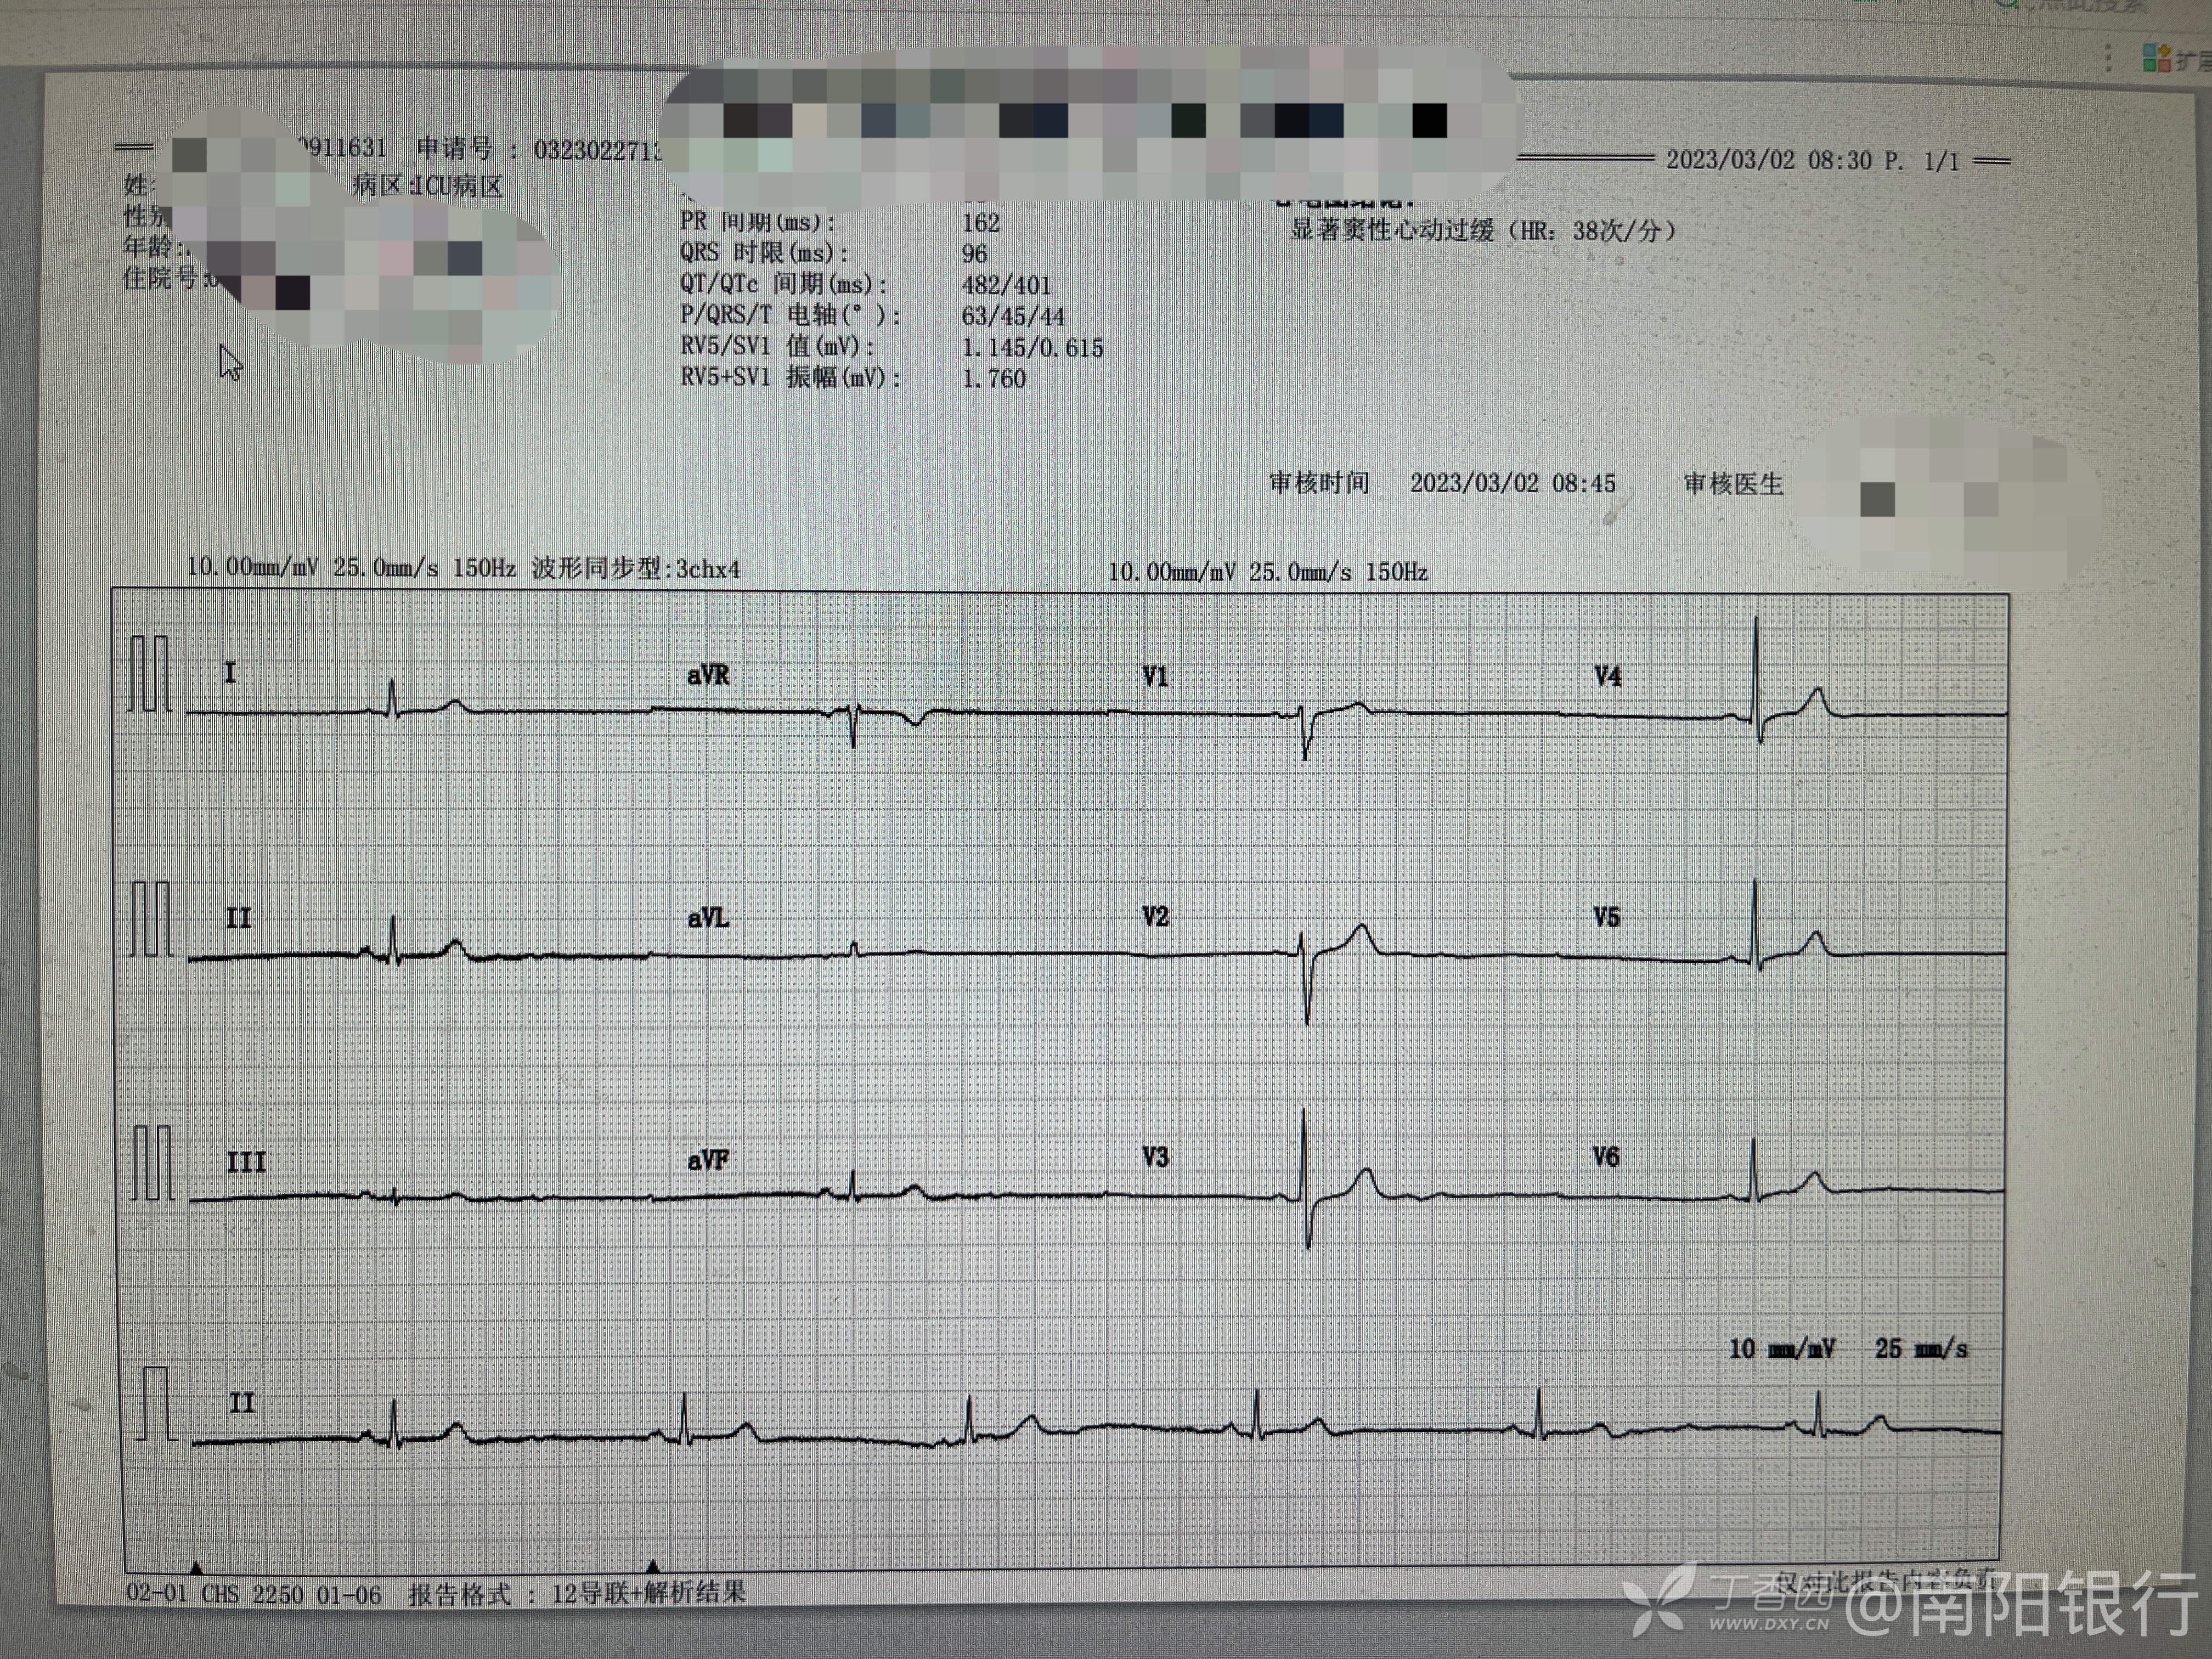Click the three-dot vertical menu icon
This screenshot has height=1659, width=2212.
tap(2108, 58)
